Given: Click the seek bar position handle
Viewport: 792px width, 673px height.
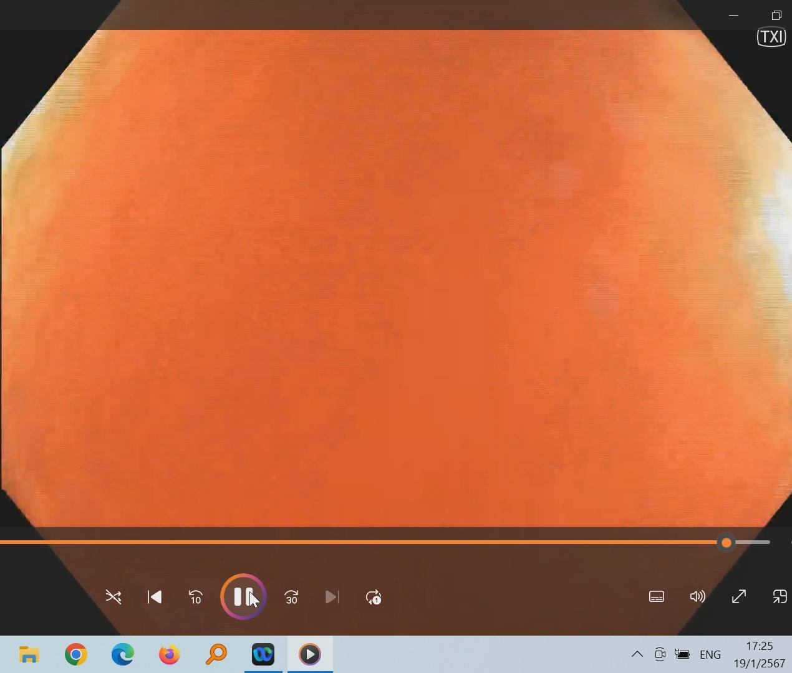Looking at the screenshot, I should 726,543.
